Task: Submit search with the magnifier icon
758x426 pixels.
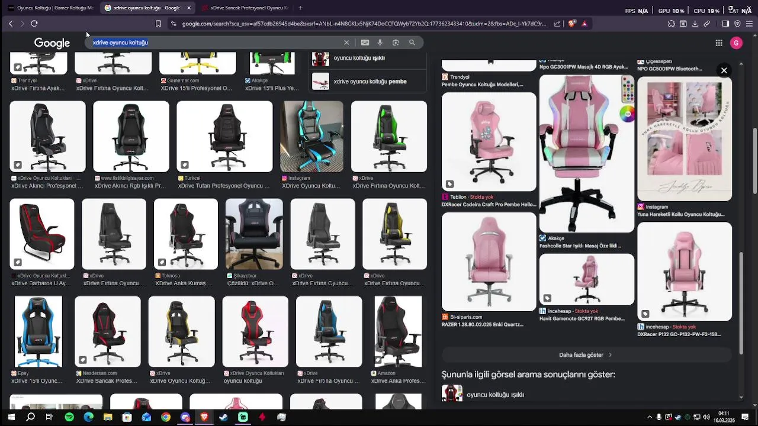Action: click(x=412, y=43)
